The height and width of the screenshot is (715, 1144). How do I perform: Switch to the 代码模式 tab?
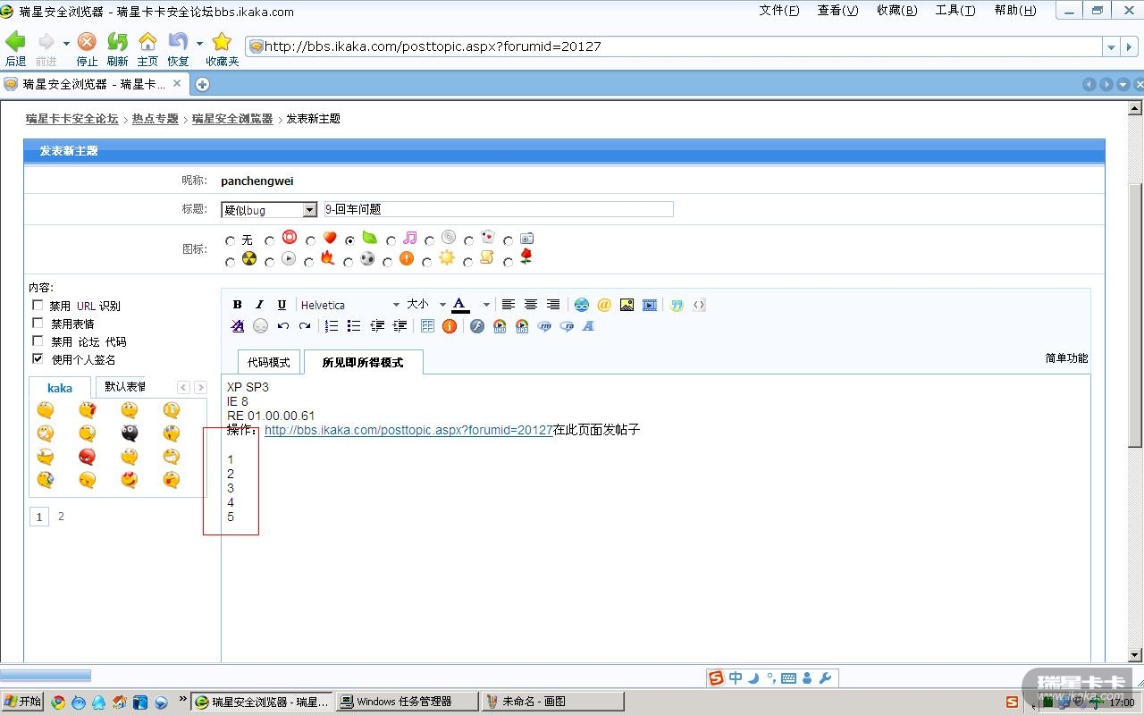pos(269,362)
